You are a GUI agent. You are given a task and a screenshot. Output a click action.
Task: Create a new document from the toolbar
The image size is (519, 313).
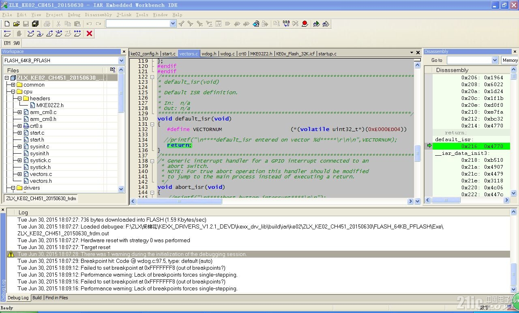pyautogui.click(x=7, y=24)
